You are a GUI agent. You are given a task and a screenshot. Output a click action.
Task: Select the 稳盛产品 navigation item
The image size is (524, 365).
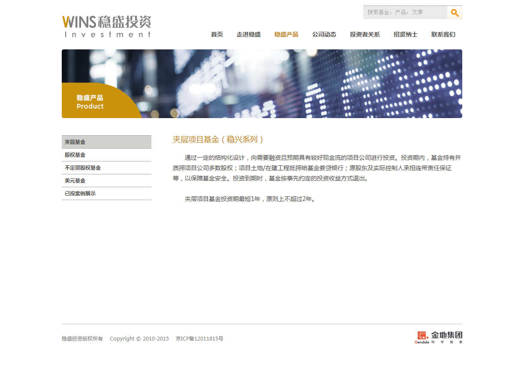point(286,34)
